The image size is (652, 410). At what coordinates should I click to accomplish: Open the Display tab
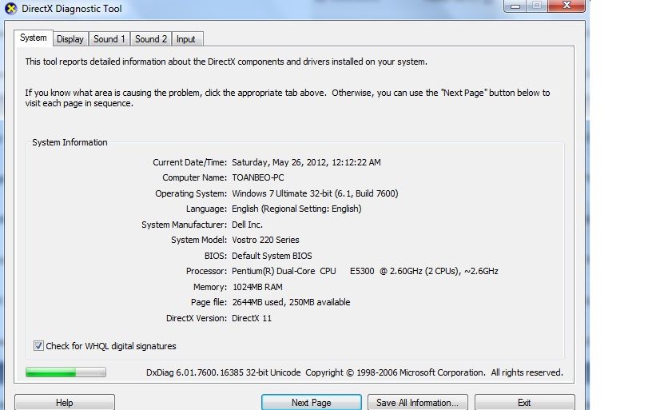coord(70,39)
